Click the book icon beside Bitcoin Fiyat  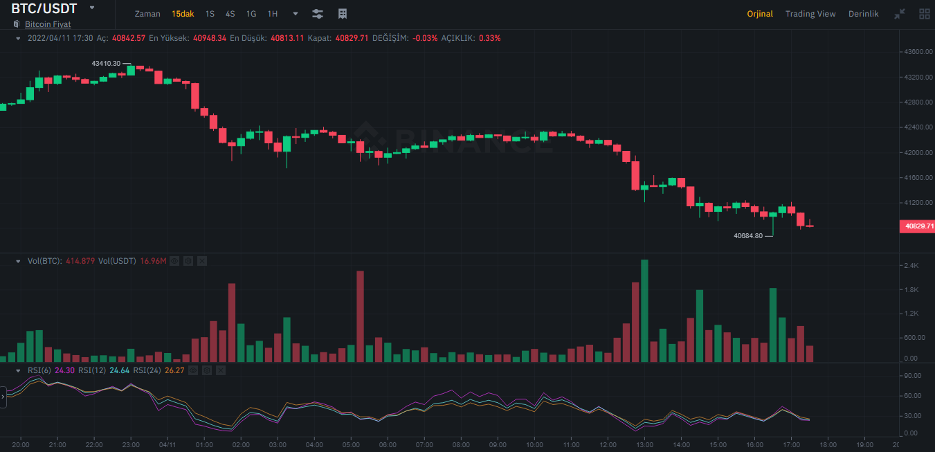[x=17, y=24]
